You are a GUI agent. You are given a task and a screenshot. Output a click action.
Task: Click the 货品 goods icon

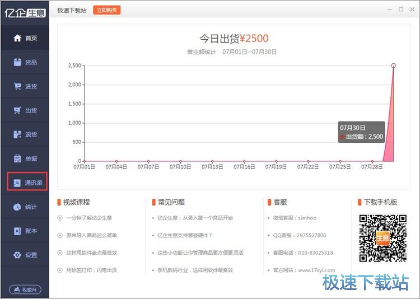[x=17, y=62]
